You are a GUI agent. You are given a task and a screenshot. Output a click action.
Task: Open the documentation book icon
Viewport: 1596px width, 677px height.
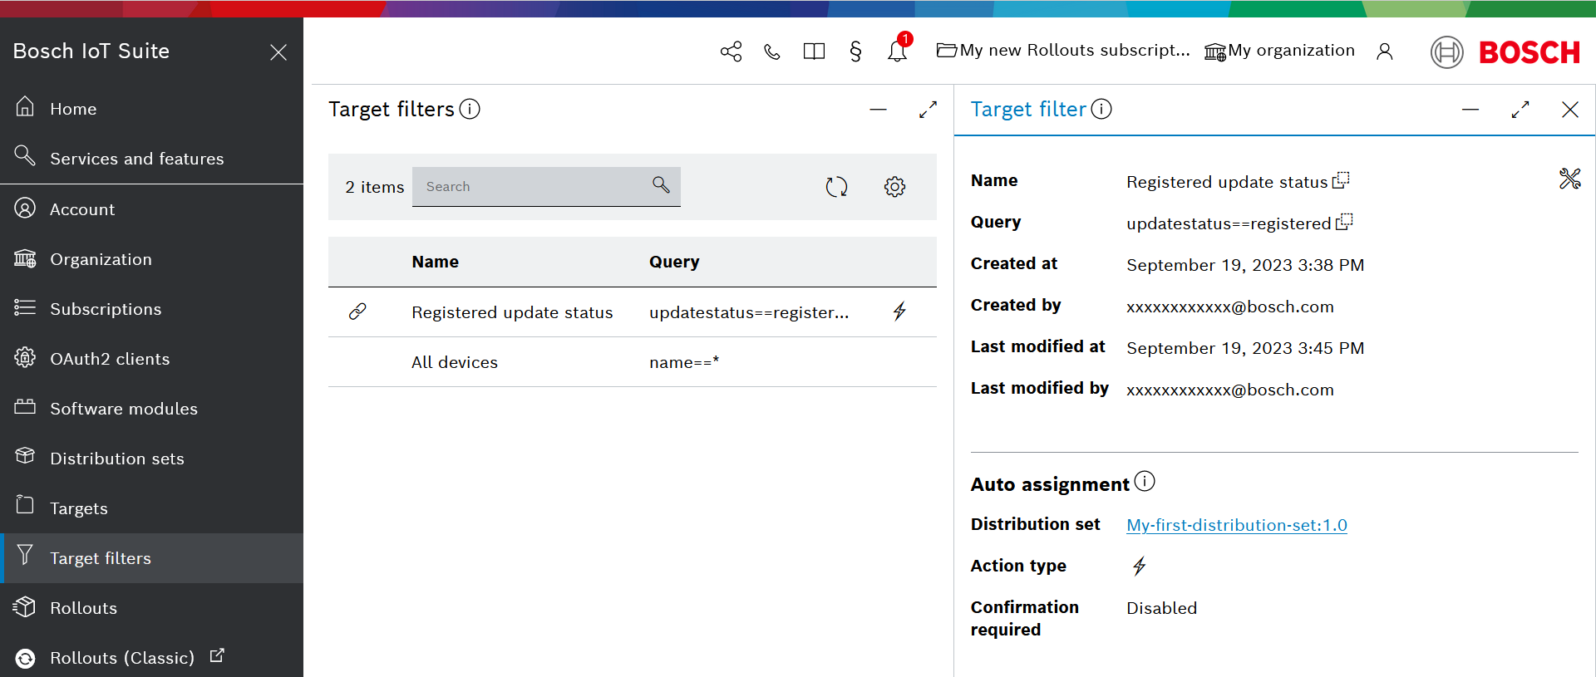point(814,52)
